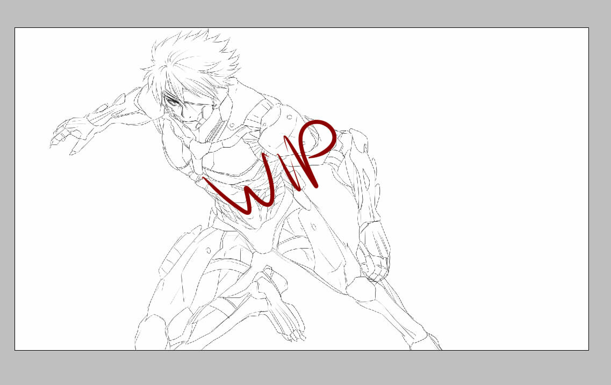This screenshot has height=385, width=611.
Task: Click the white line-art drawing canvas
Action: pos(301,189)
